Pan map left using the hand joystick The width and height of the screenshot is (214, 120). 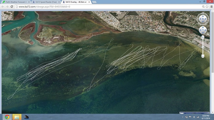[200, 30]
